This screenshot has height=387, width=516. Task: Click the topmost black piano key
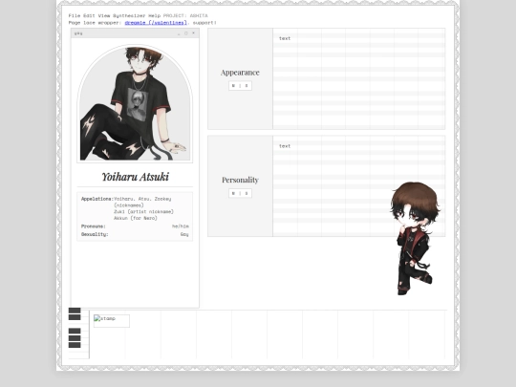(x=75, y=311)
